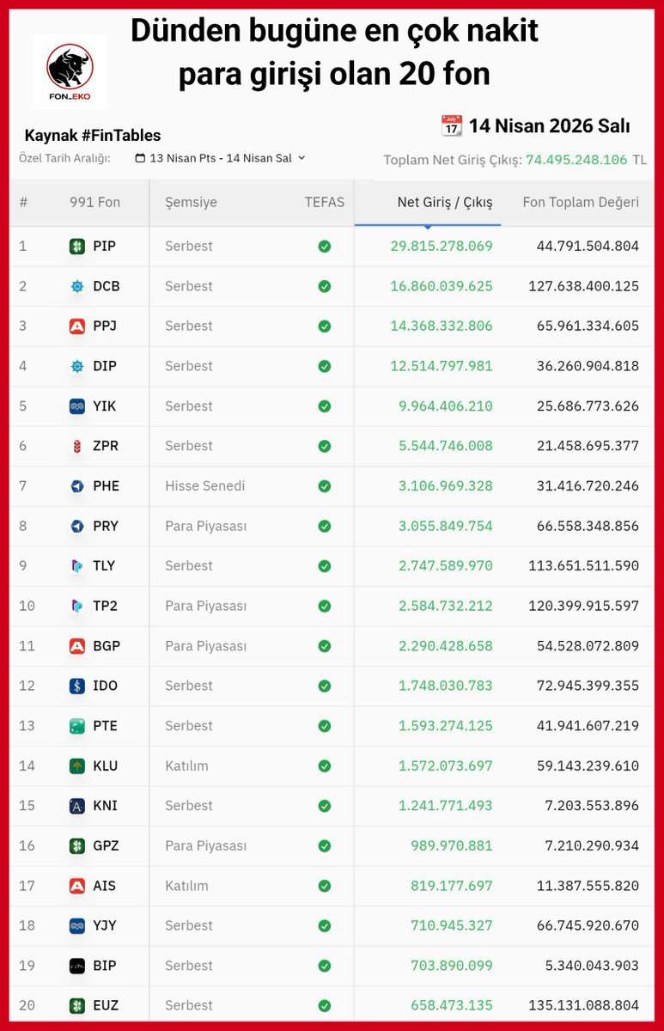Click the TEFAS green checkmark for EUZ
This screenshot has height=1031, width=664.
coord(325,1005)
